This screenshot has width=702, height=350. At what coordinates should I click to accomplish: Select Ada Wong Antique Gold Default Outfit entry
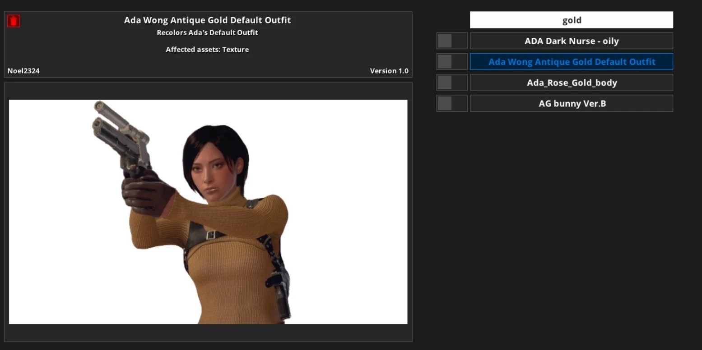[571, 62]
